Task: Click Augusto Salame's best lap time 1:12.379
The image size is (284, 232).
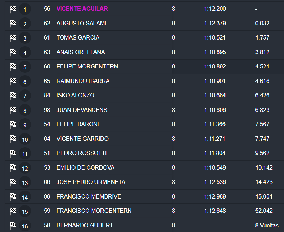Action: pos(215,23)
